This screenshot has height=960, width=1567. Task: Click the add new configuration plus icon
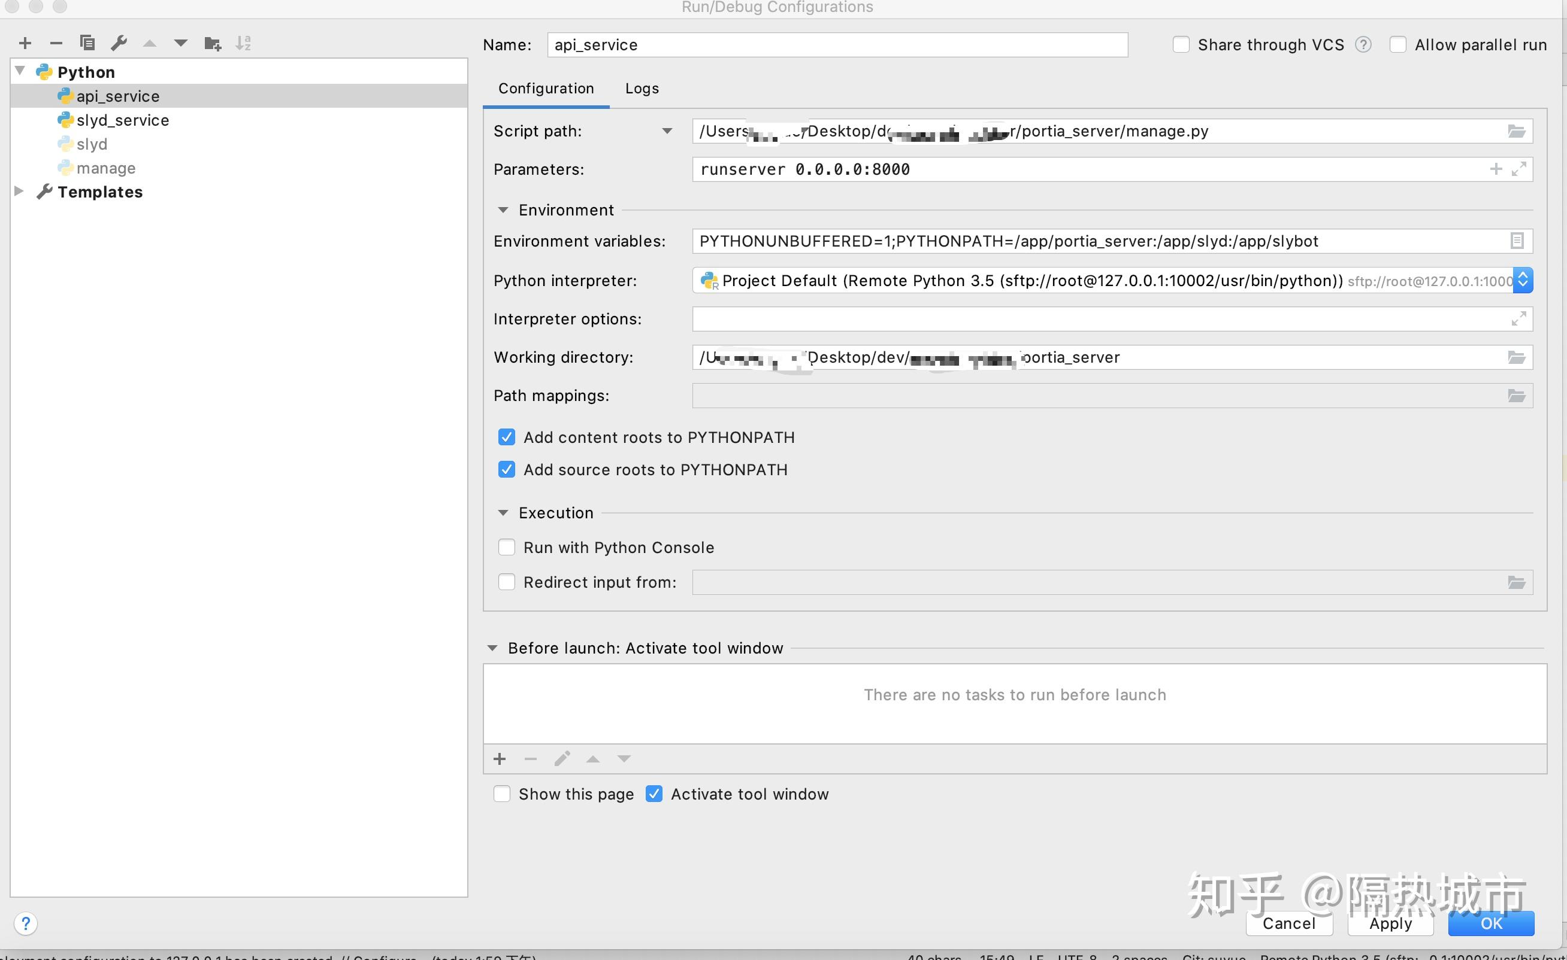pos(25,43)
